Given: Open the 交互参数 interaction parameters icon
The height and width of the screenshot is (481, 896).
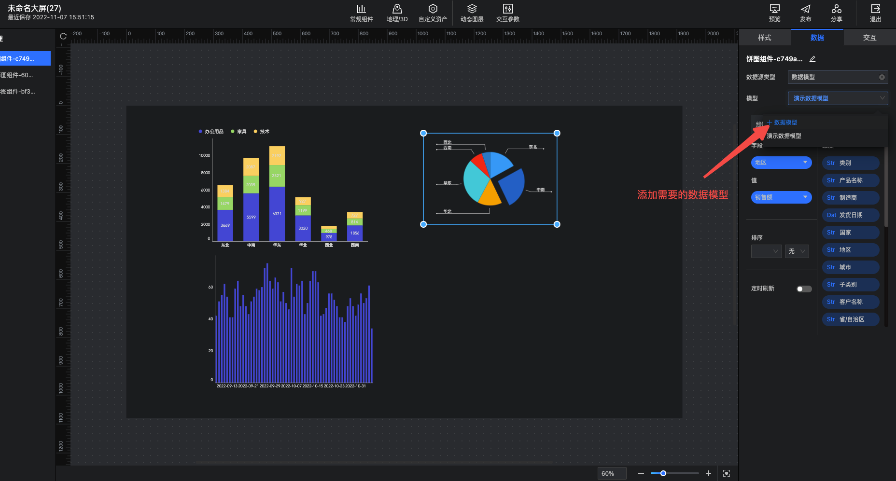Looking at the screenshot, I should [507, 9].
